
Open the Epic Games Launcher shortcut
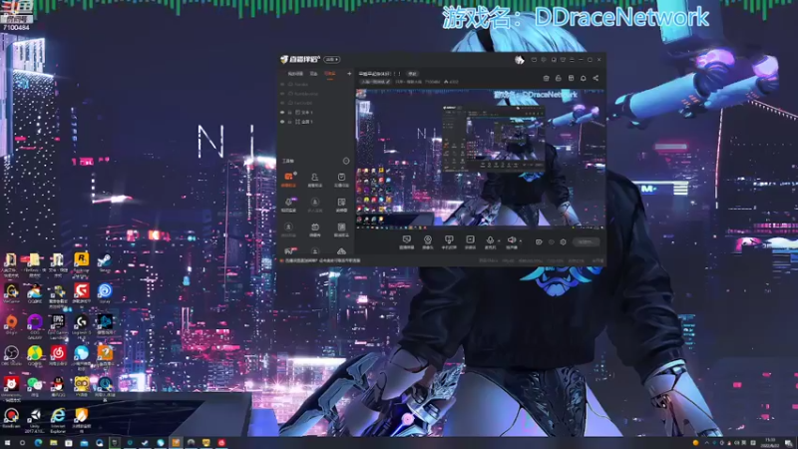coord(58,327)
